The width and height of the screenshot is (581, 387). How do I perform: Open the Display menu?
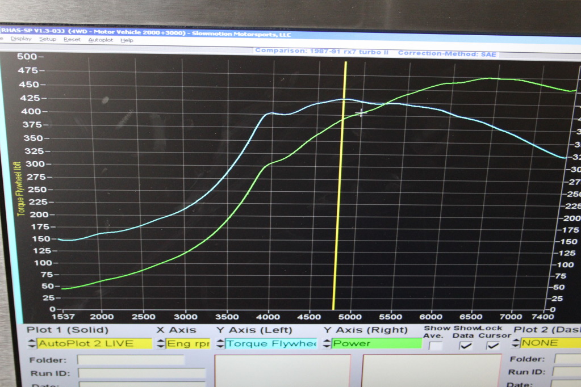click(x=21, y=39)
